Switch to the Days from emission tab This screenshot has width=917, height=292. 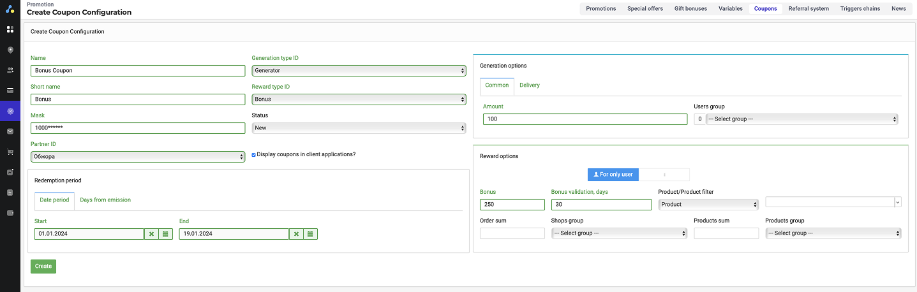[105, 200]
